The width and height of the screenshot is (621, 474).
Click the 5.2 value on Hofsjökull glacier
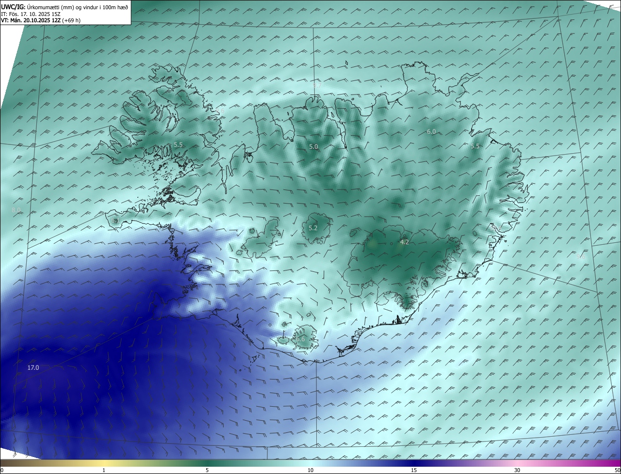tap(313, 228)
